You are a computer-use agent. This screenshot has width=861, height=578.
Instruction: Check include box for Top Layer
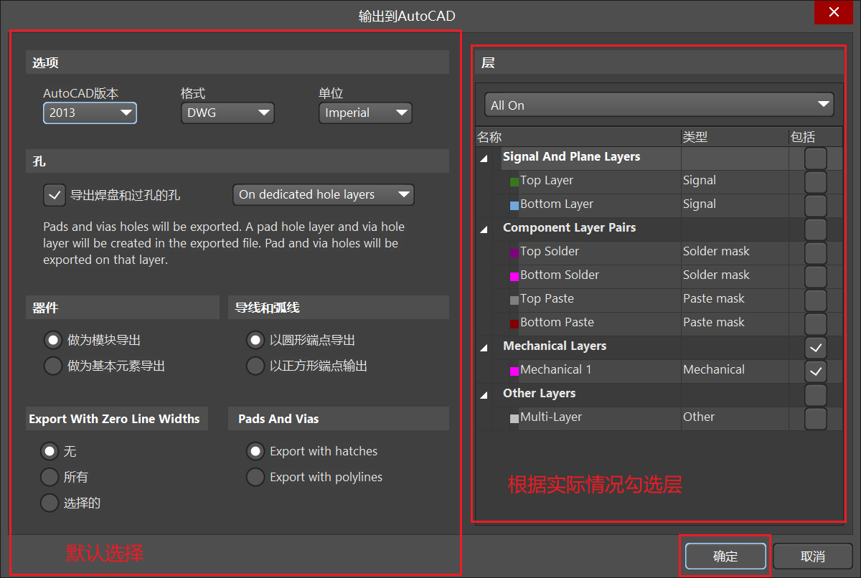816,181
